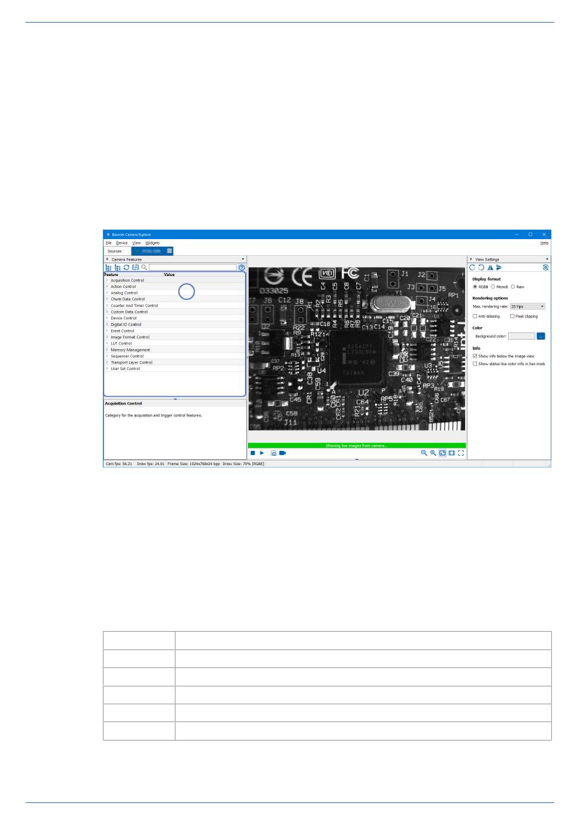This screenshot has height=825, width=565.
Task: Click into the feature search field
Action: (193, 268)
